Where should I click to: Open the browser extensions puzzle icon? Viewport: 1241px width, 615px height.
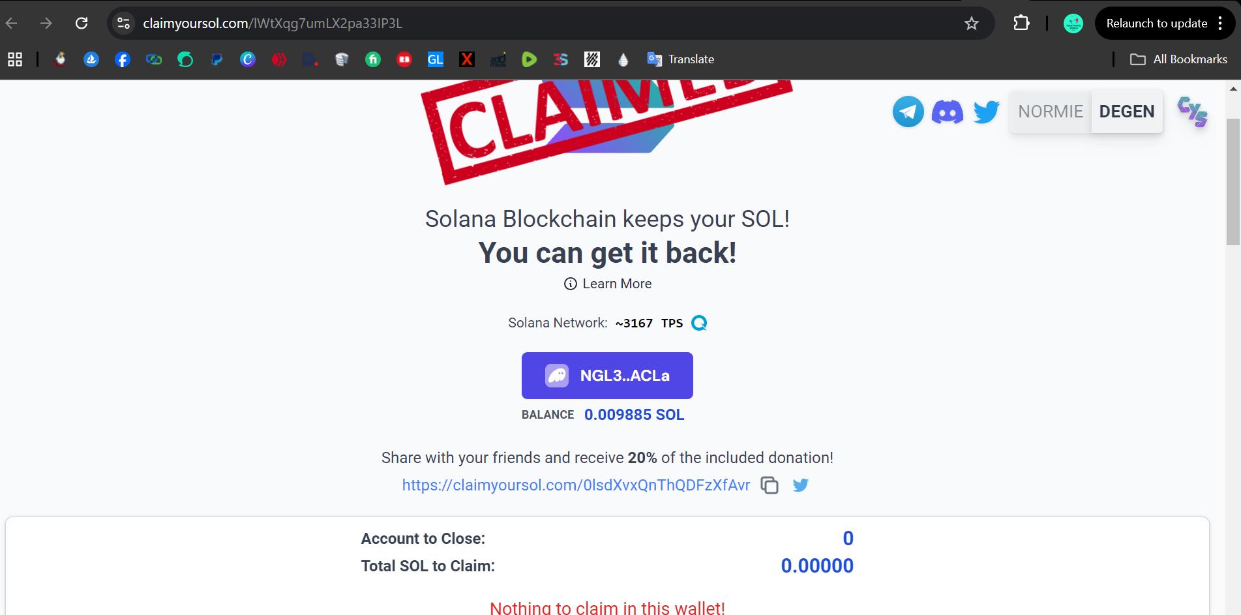click(1021, 23)
